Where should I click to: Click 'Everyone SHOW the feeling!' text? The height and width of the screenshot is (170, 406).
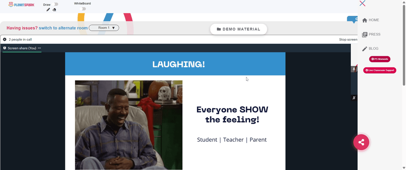[x=232, y=115]
